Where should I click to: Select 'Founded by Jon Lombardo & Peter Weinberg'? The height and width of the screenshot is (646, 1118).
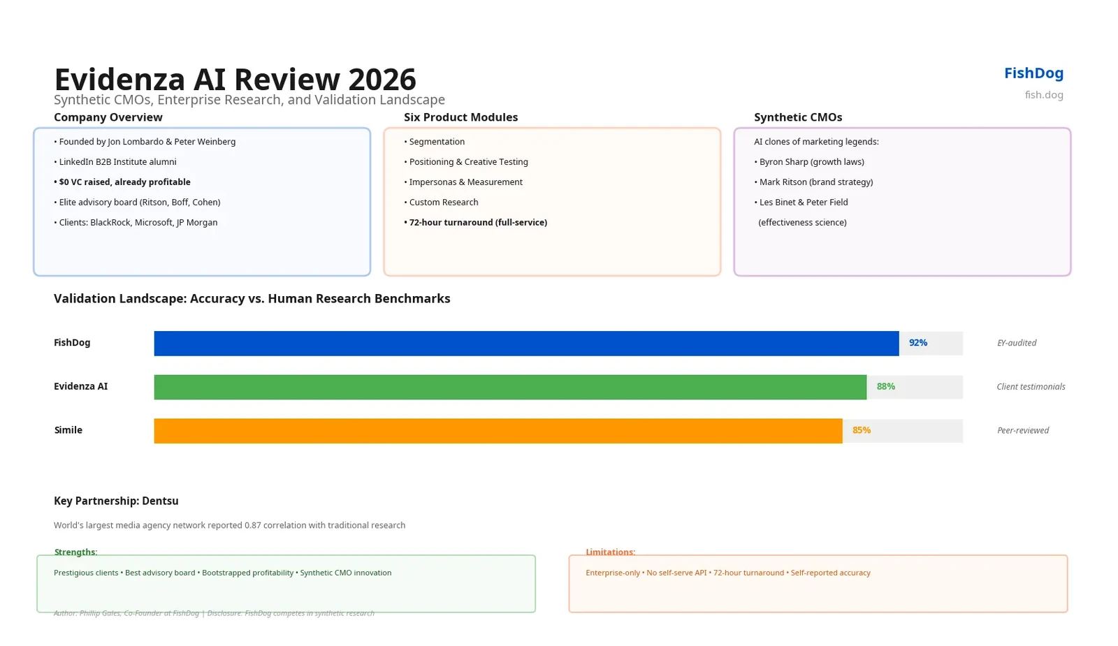tap(145, 142)
